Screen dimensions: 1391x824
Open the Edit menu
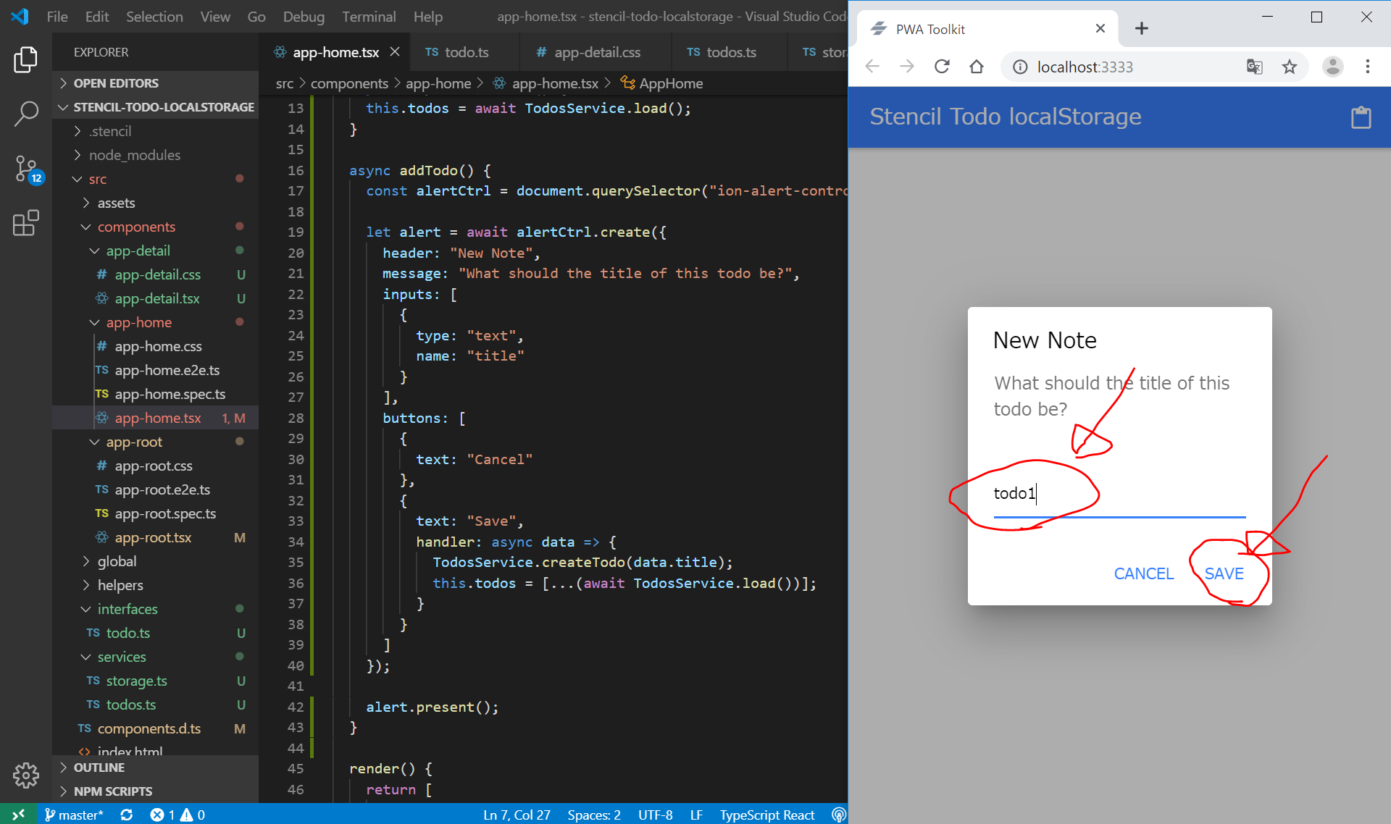pos(97,16)
